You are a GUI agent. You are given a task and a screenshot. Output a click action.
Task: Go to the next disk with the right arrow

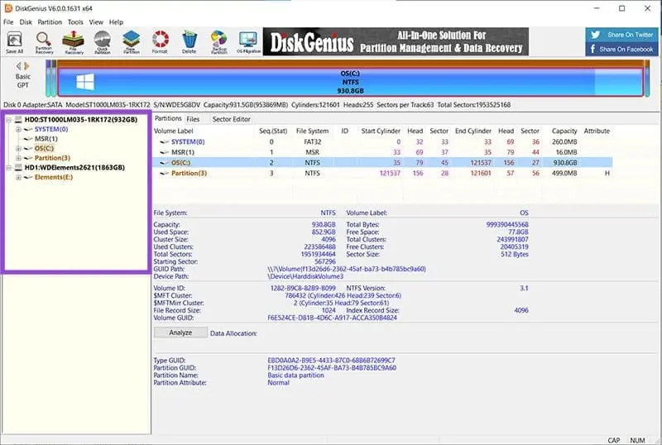(x=26, y=66)
